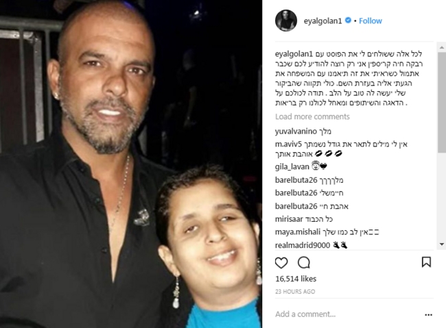
Task: Click the scroll up arrow in comments
Action: click(442, 47)
